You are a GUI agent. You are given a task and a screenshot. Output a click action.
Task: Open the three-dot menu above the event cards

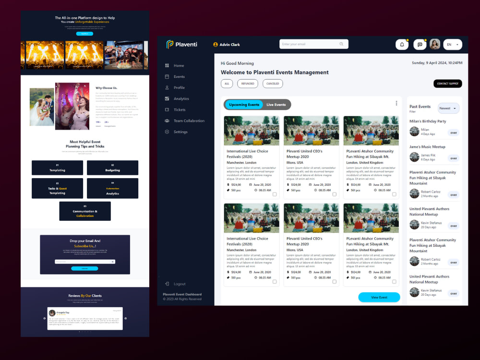pyautogui.click(x=396, y=103)
